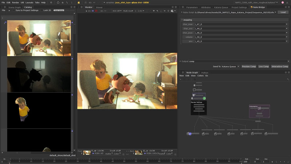This screenshot has height=164, width=291.
Task: Collapse the mapping section
Action: (182, 20)
